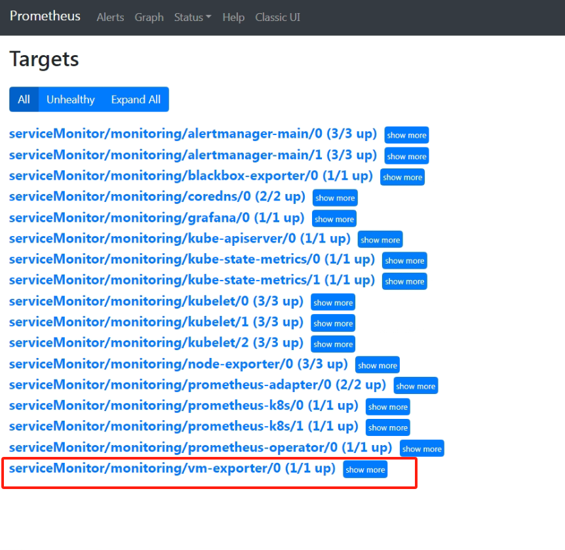Open the kube-state-metrics/0 target link
The width and height of the screenshot is (565, 550).
tap(192, 260)
